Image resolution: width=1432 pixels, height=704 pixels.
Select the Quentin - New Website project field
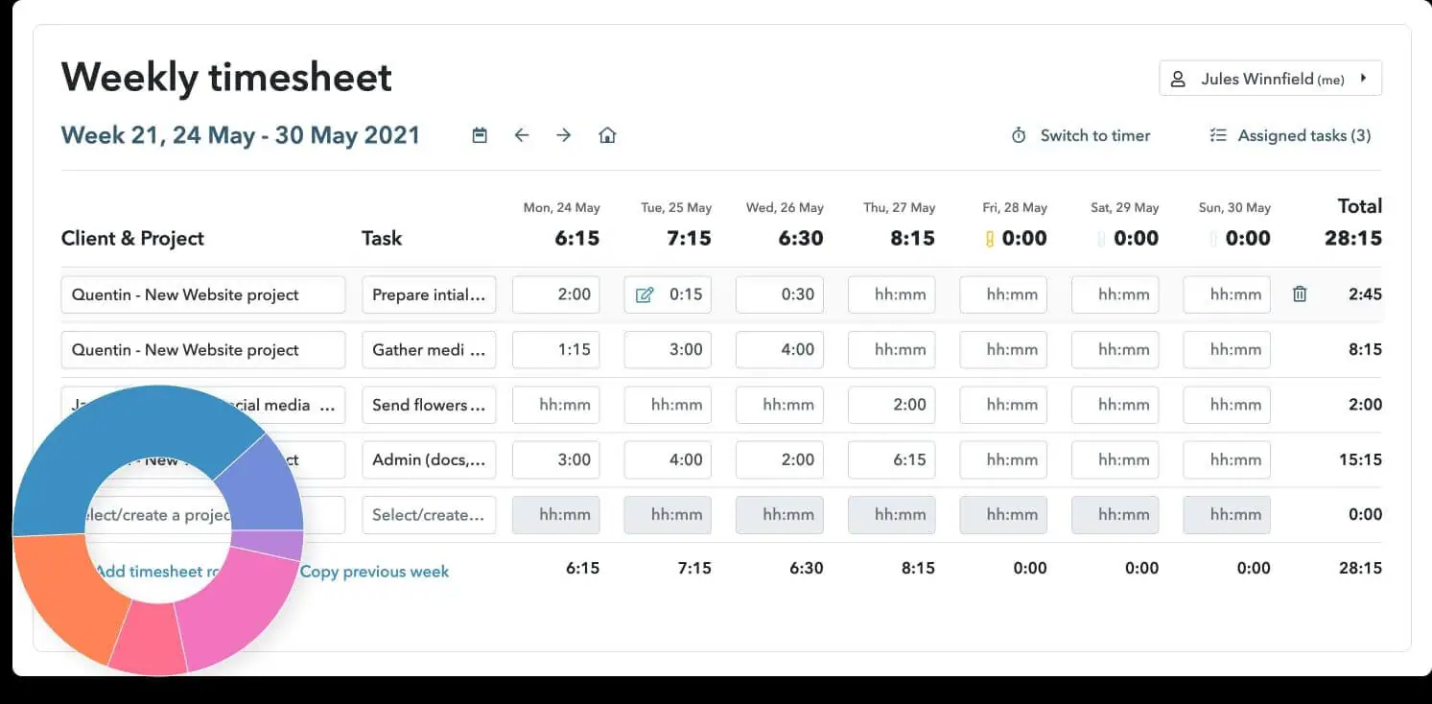click(x=201, y=294)
